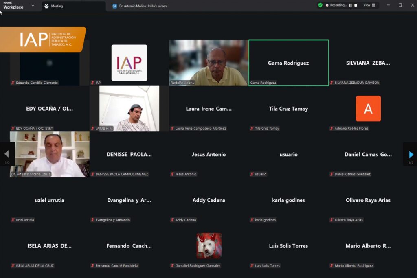The width and height of the screenshot is (417, 278).
Task: Click muted mic icon for Eduardo Gordillo Clemente
Action: coord(13,83)
